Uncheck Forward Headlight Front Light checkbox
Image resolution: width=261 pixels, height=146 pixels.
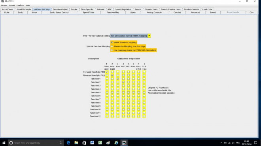[x=107, y=72]
